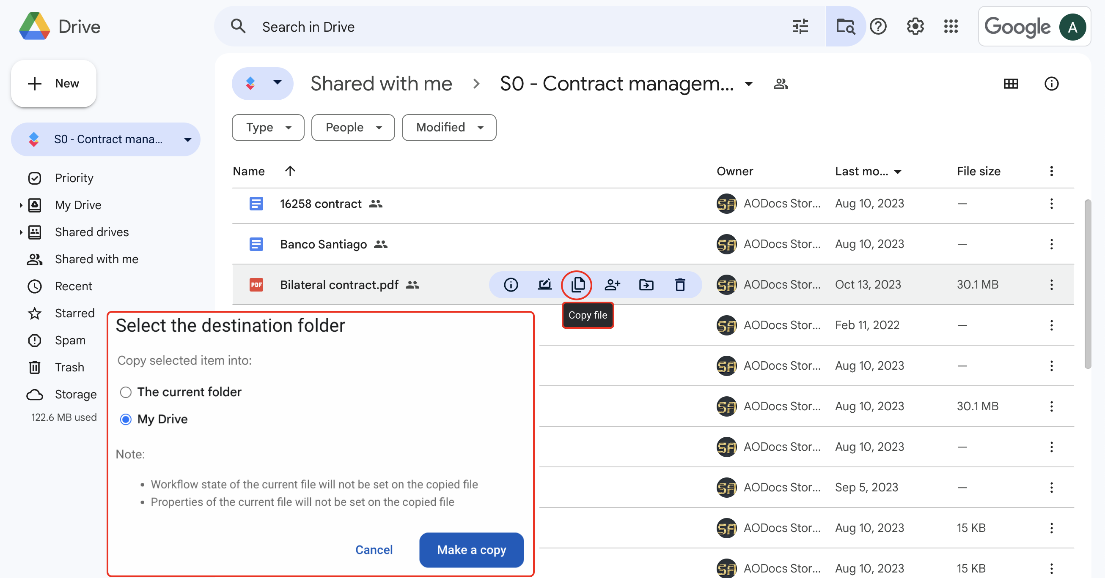Image resolution: width=1105 pixels, height=578 pixels.
Task: Click the vertical scrollbar of the file list
Action: (1087, 284)
